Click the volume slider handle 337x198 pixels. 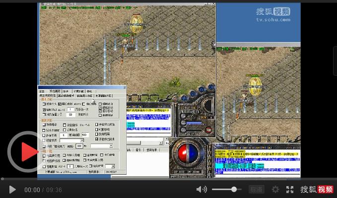click(234, 189)
